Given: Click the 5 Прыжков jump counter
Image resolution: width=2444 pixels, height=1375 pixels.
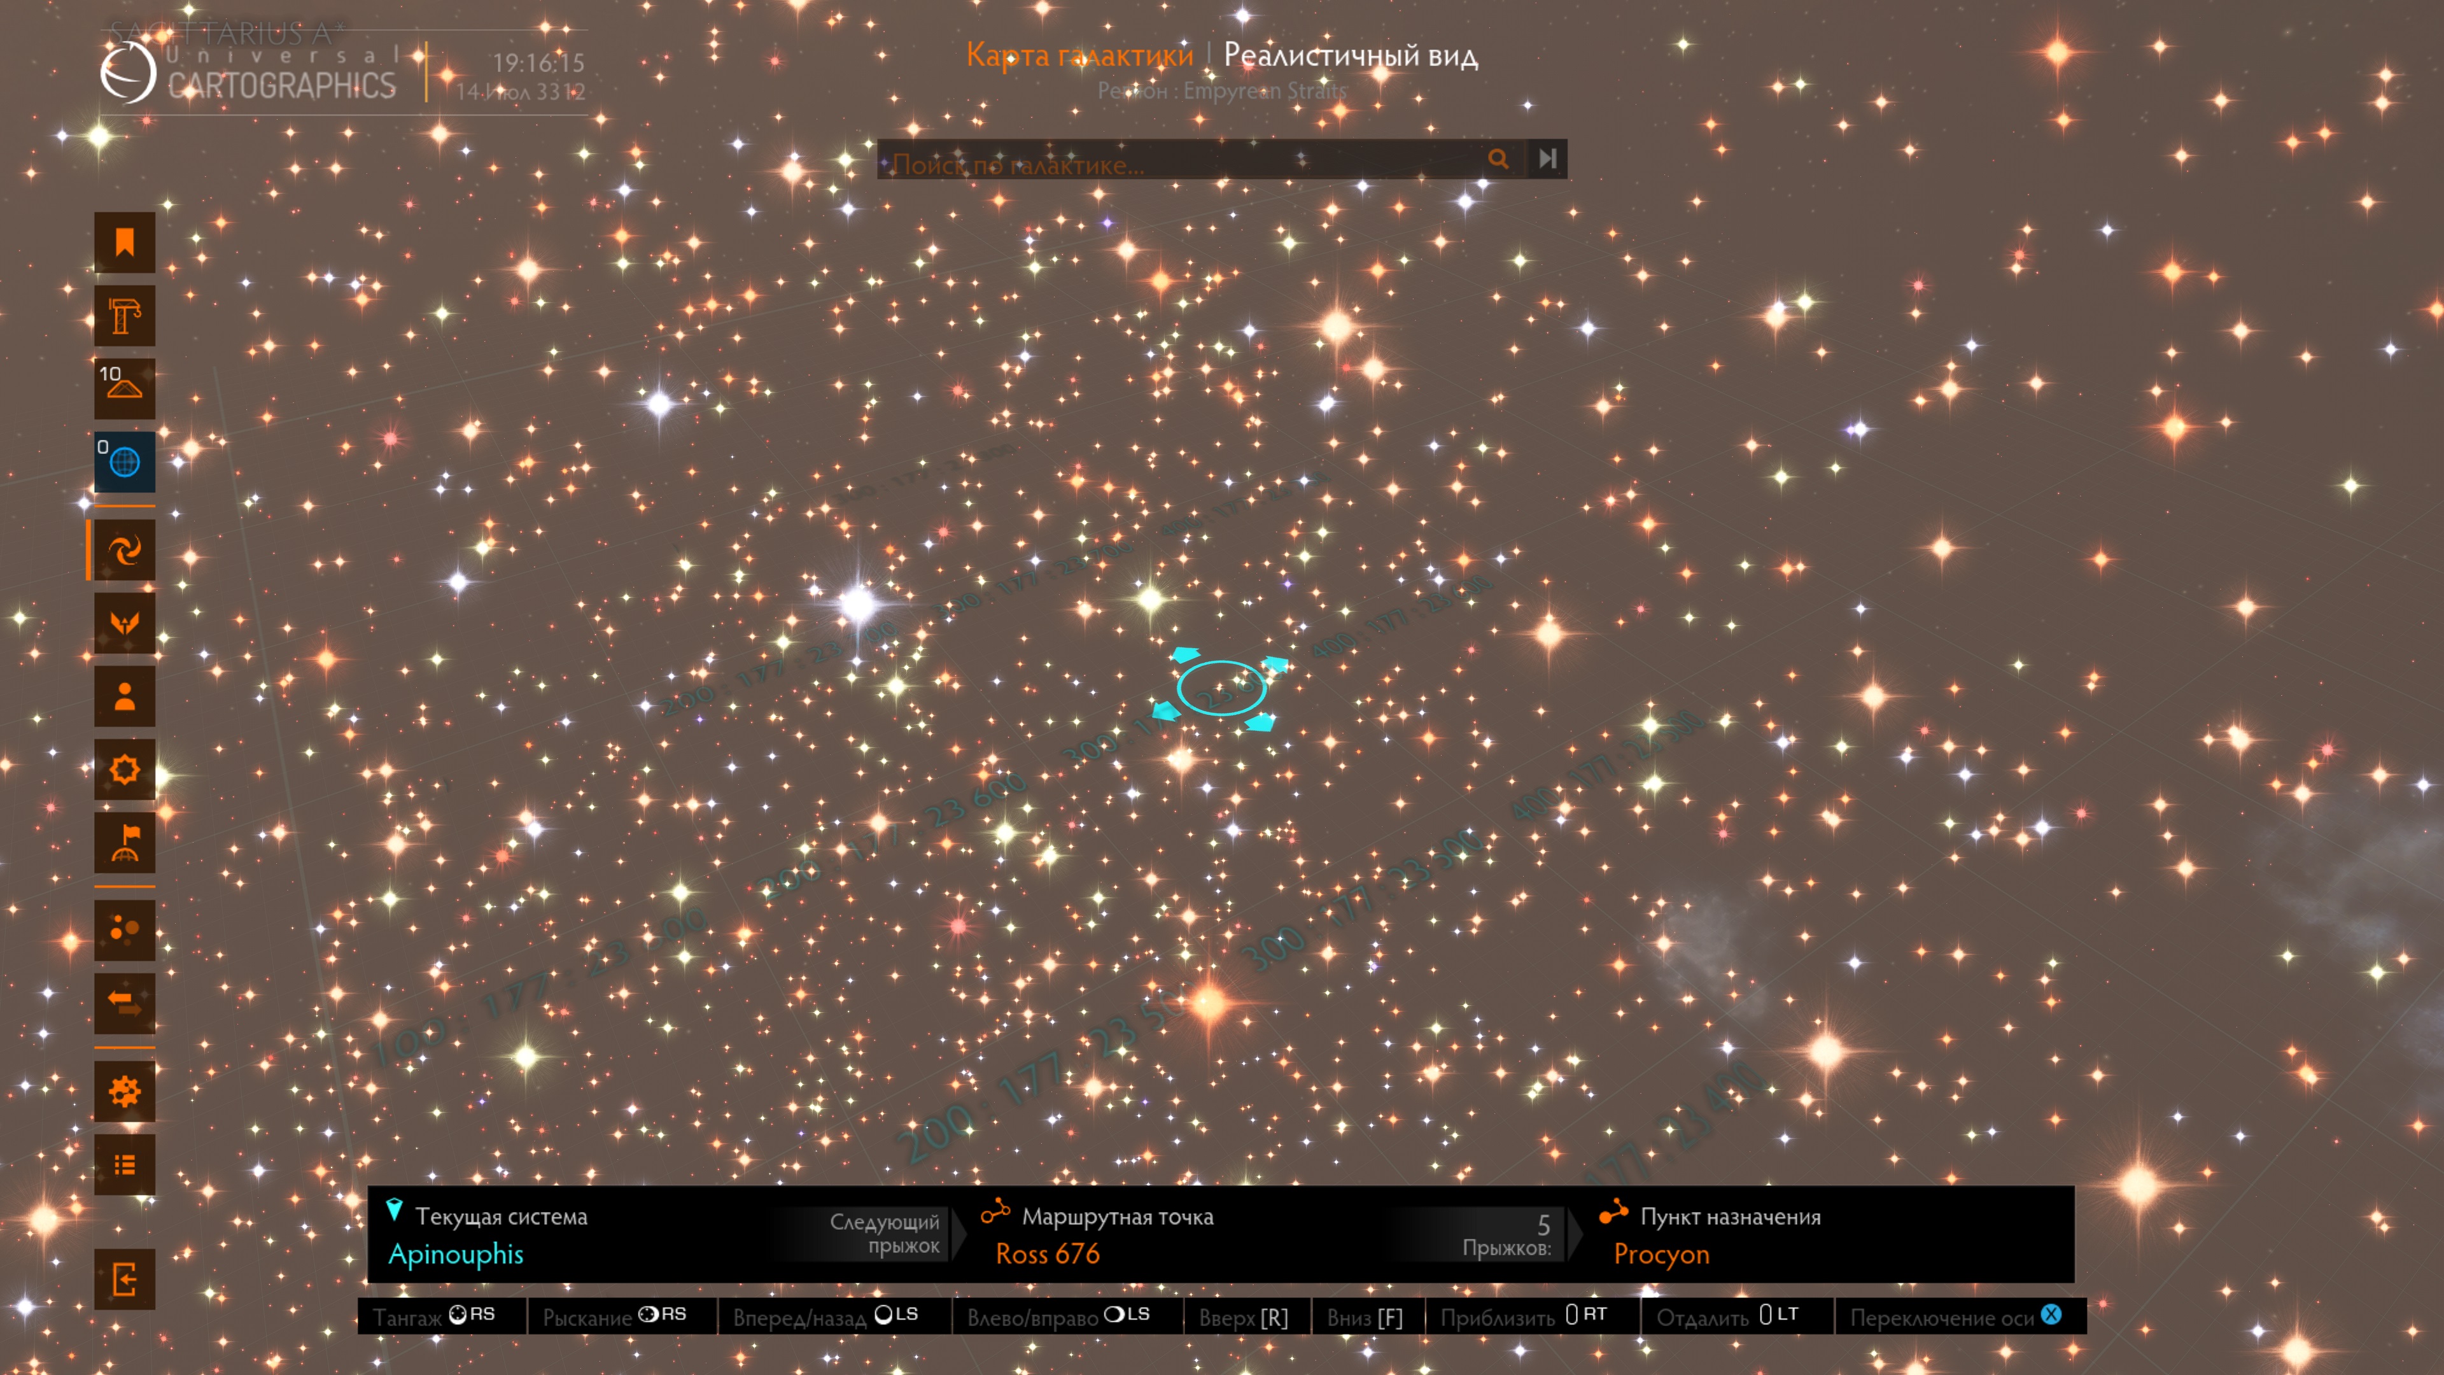Looking at the screenshot, I should coord(1506,1234).
